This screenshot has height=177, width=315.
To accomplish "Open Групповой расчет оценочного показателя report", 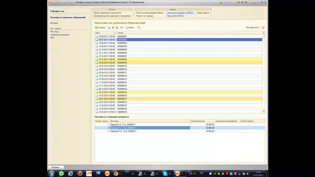I will (x=112, y=16).
